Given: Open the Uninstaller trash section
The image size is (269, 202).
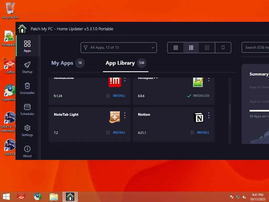Looking at the screenshot, I should [x=27, y=88].
